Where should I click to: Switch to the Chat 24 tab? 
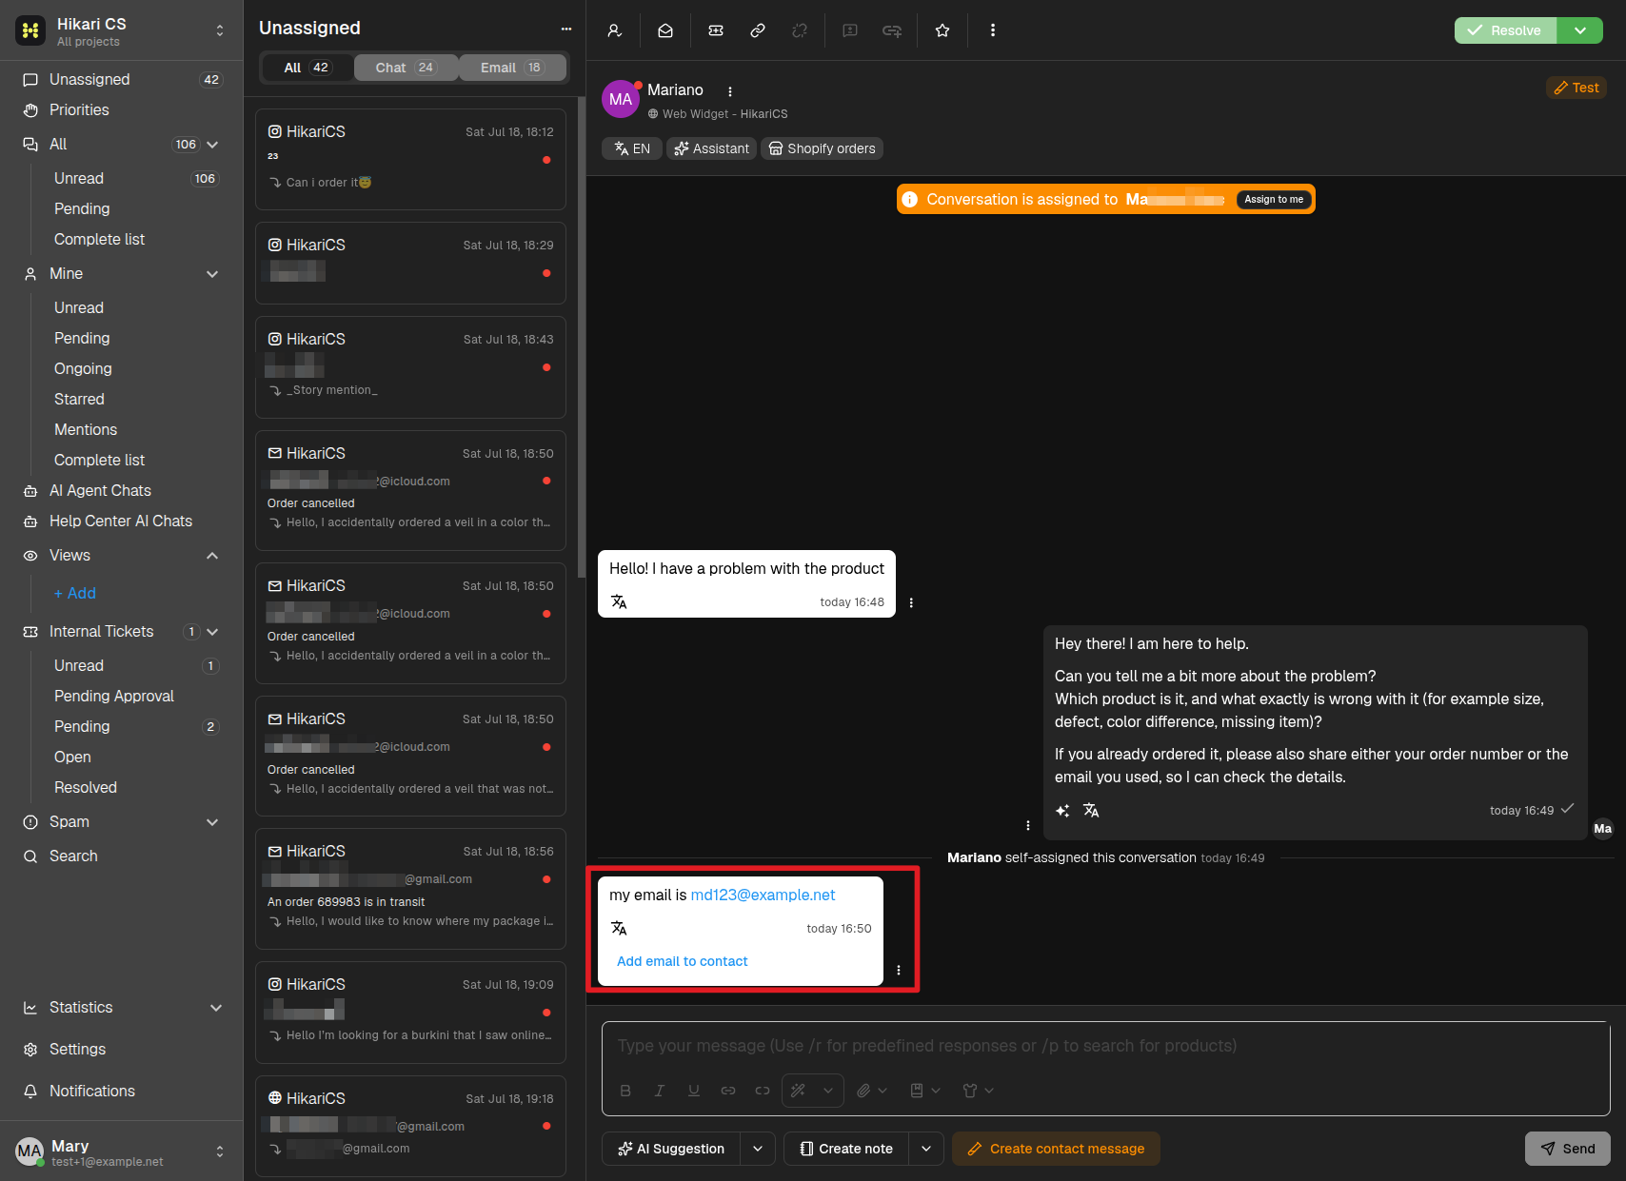(406, 68)
